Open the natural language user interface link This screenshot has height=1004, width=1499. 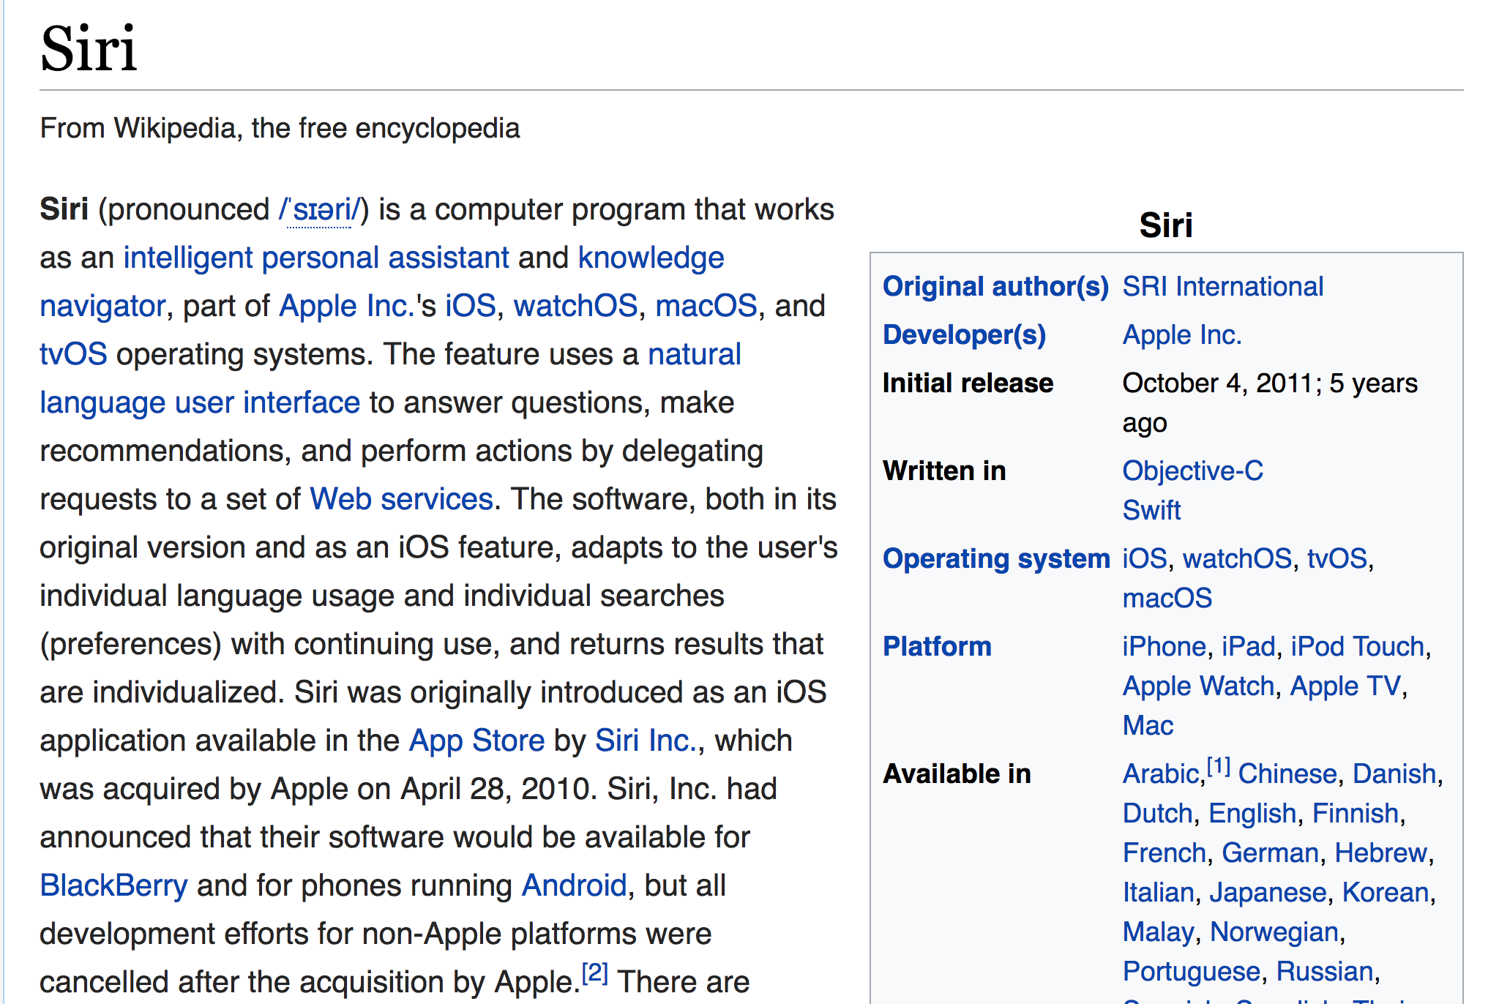pos(200,403)
